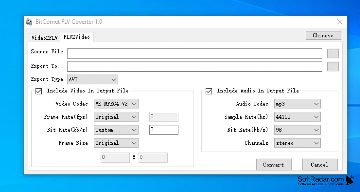Browse for the Source File
Viewport: 360px width, 192px height.
coord(333,53)
